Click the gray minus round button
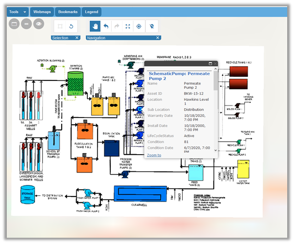 pos(27,24)
